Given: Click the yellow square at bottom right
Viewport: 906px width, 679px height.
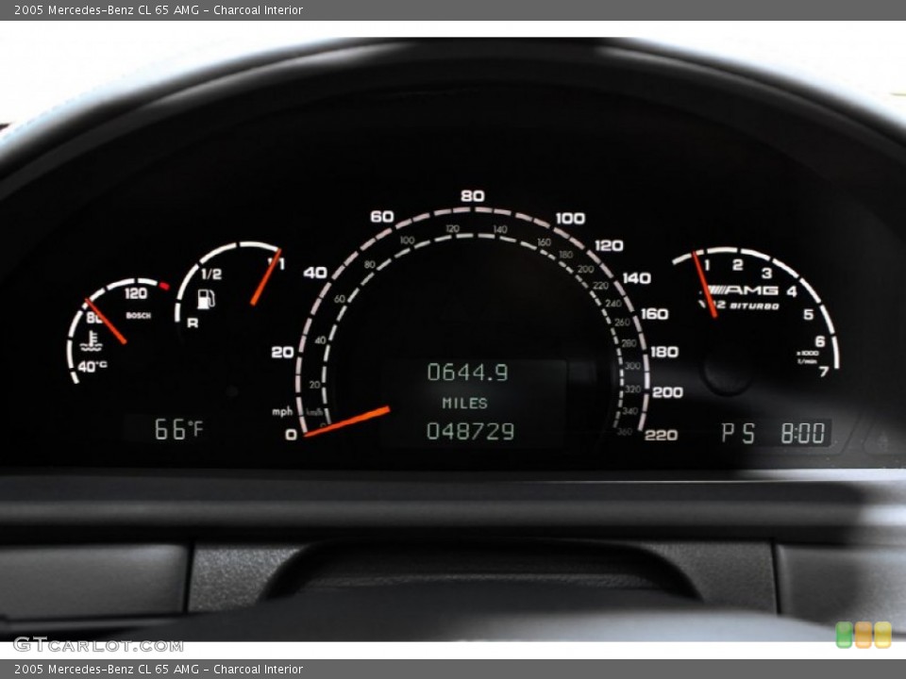Looking at the screenshot, I should [882, 635].
